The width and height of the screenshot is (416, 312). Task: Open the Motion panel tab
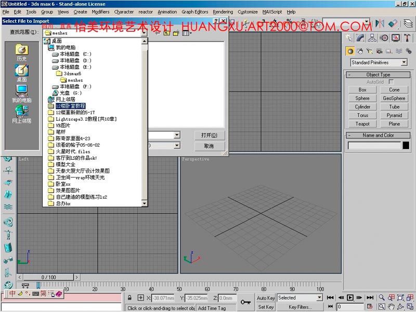click(x=384, y=38)
